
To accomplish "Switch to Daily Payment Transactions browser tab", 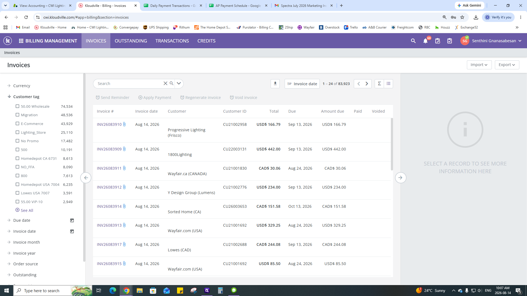I will point(173,5).
